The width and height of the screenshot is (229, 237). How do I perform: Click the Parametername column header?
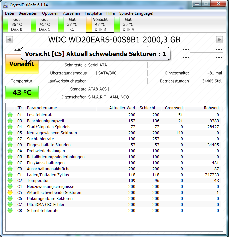[x=61, y=108]
